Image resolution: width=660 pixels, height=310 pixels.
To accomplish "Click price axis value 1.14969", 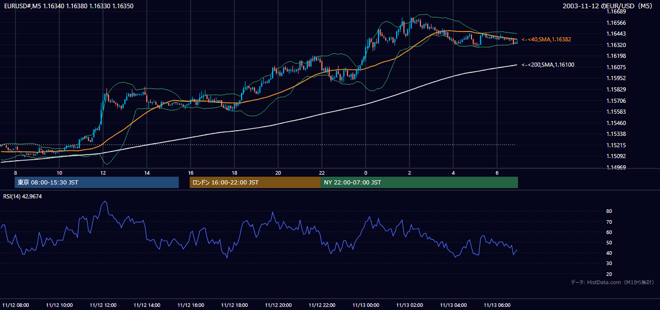I will pos(616,167).
